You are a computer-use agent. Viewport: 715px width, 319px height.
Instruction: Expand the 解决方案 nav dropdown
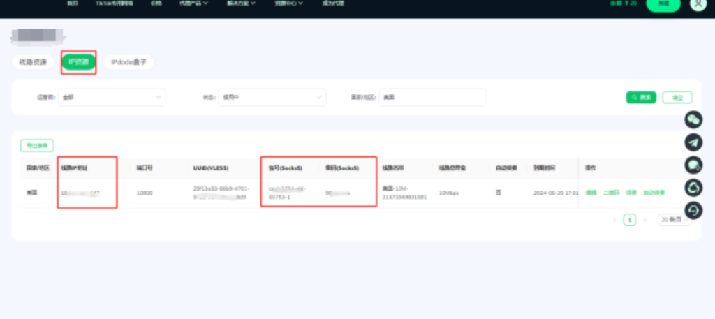tap(241, 3)
